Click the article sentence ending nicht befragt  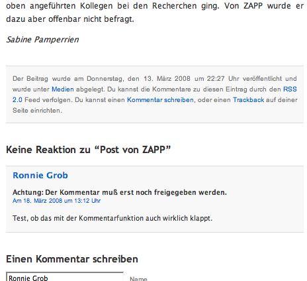tap(70, 19)
